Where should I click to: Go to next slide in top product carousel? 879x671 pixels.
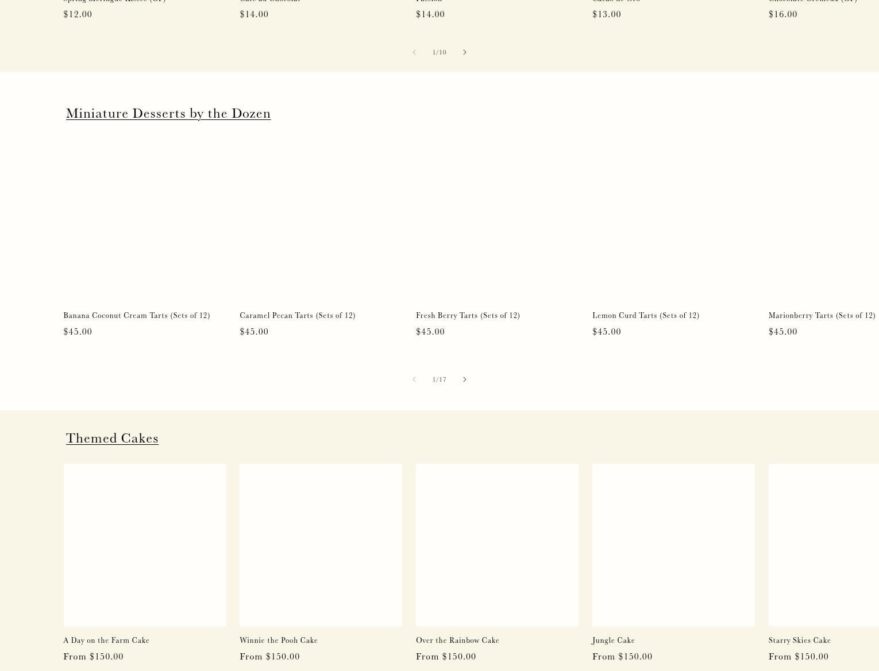(464, 52)
